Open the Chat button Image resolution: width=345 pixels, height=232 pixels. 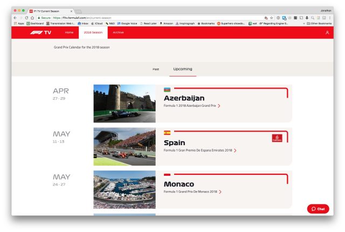coord(318,209)
